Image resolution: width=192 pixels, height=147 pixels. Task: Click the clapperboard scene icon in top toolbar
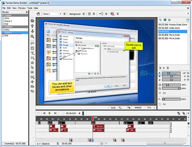38,14
